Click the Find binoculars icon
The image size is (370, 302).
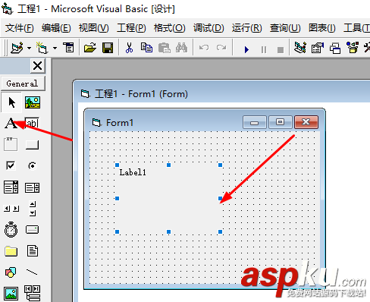coord(181,48)
